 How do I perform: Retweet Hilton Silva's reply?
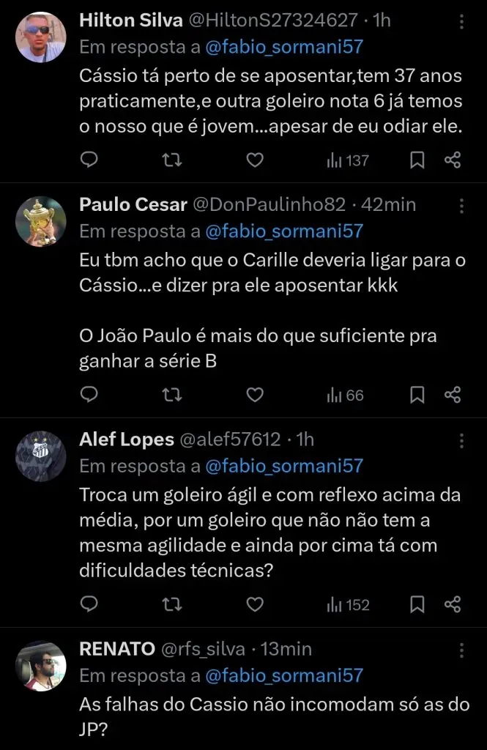point(172,160)
